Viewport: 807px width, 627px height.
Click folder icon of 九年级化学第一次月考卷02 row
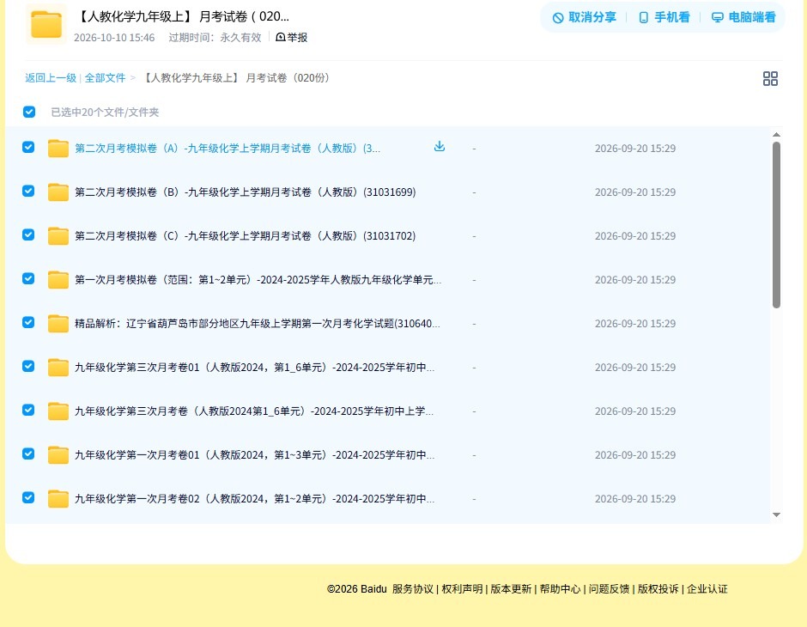(58, 498)
